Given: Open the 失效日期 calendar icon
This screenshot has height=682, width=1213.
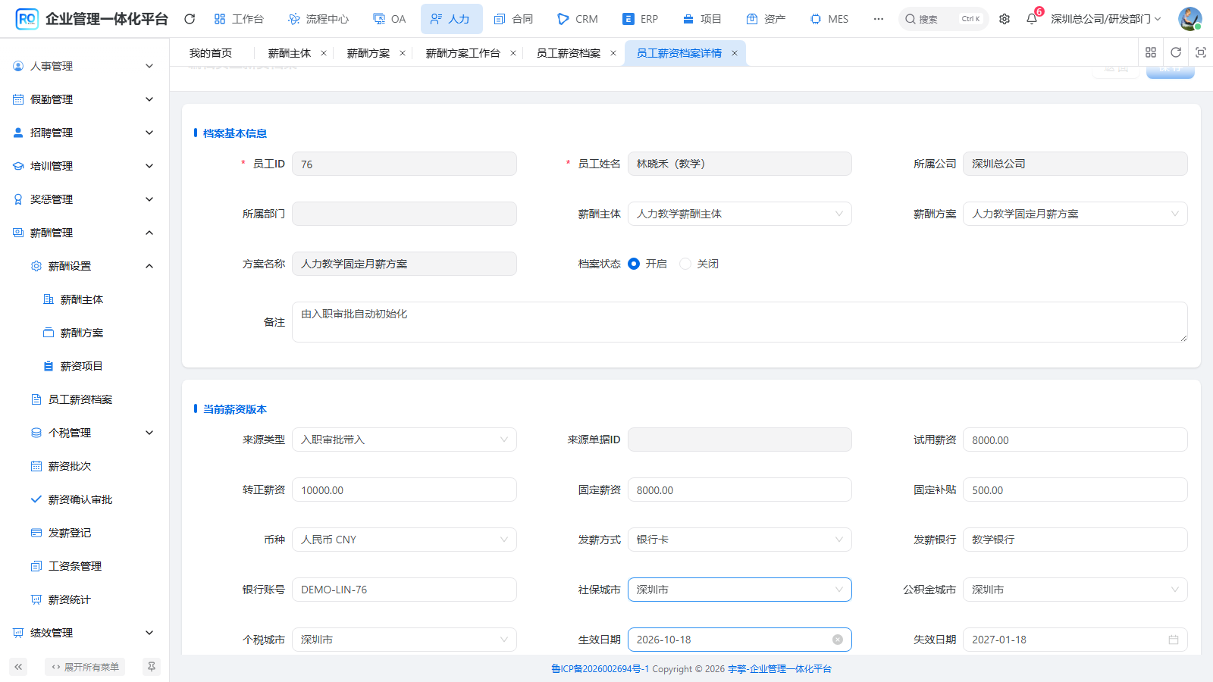Looking at the screenshot, I should [1174, 640].
